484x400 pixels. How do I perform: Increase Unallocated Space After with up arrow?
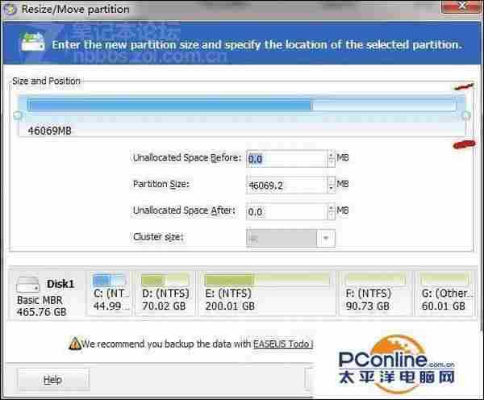[331, 207]
